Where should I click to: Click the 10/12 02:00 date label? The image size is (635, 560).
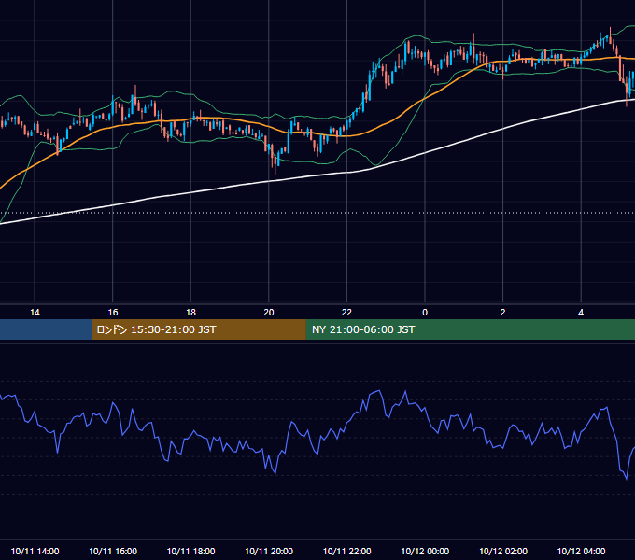pos(503,551)
